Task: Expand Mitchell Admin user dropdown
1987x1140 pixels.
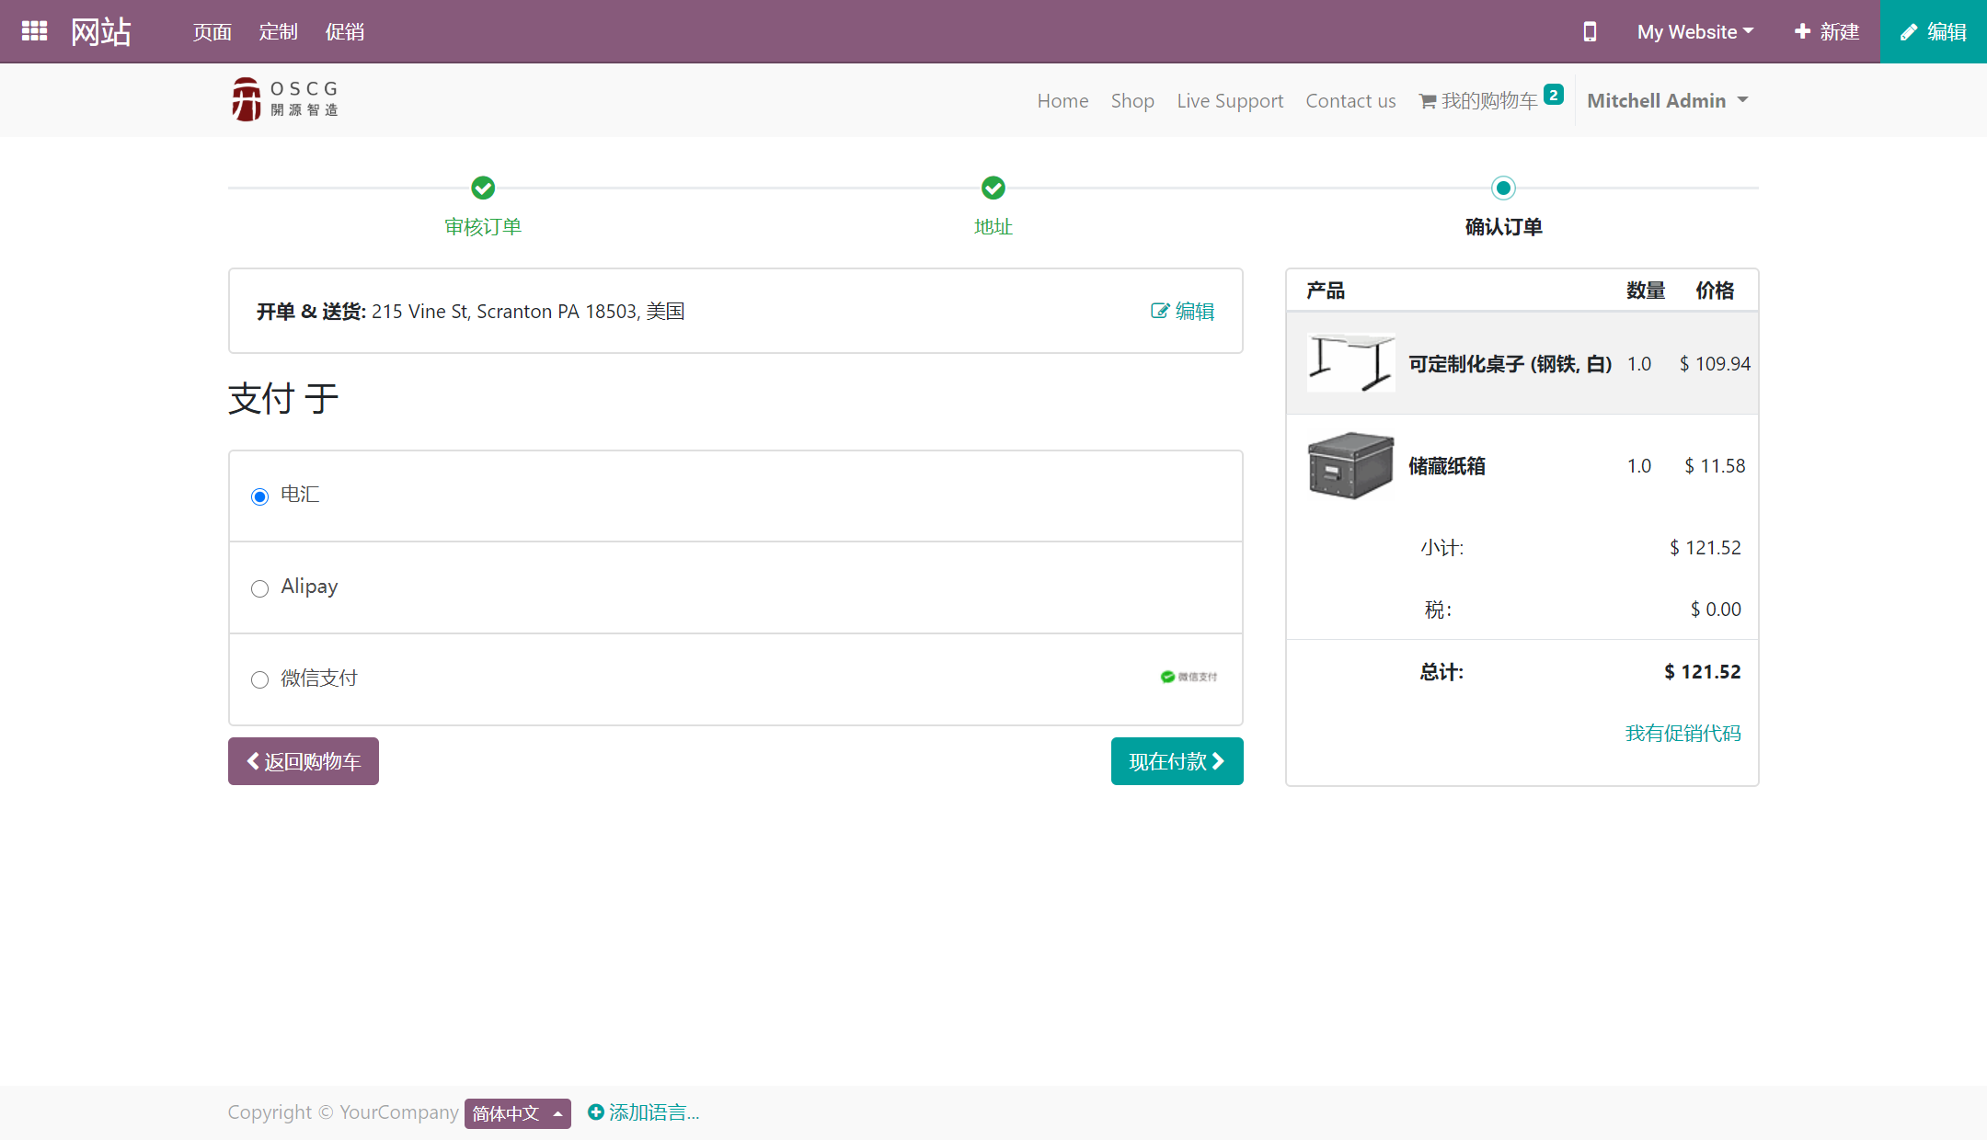Action: coord(1666,101)
